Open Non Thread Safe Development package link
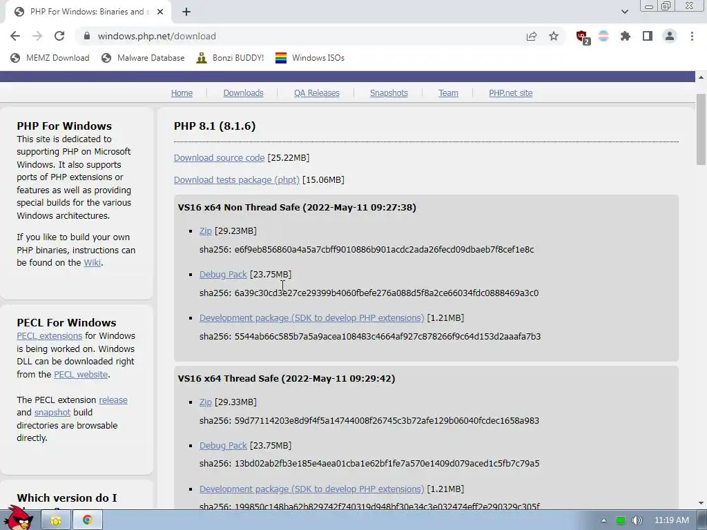 tap(311, 317)
